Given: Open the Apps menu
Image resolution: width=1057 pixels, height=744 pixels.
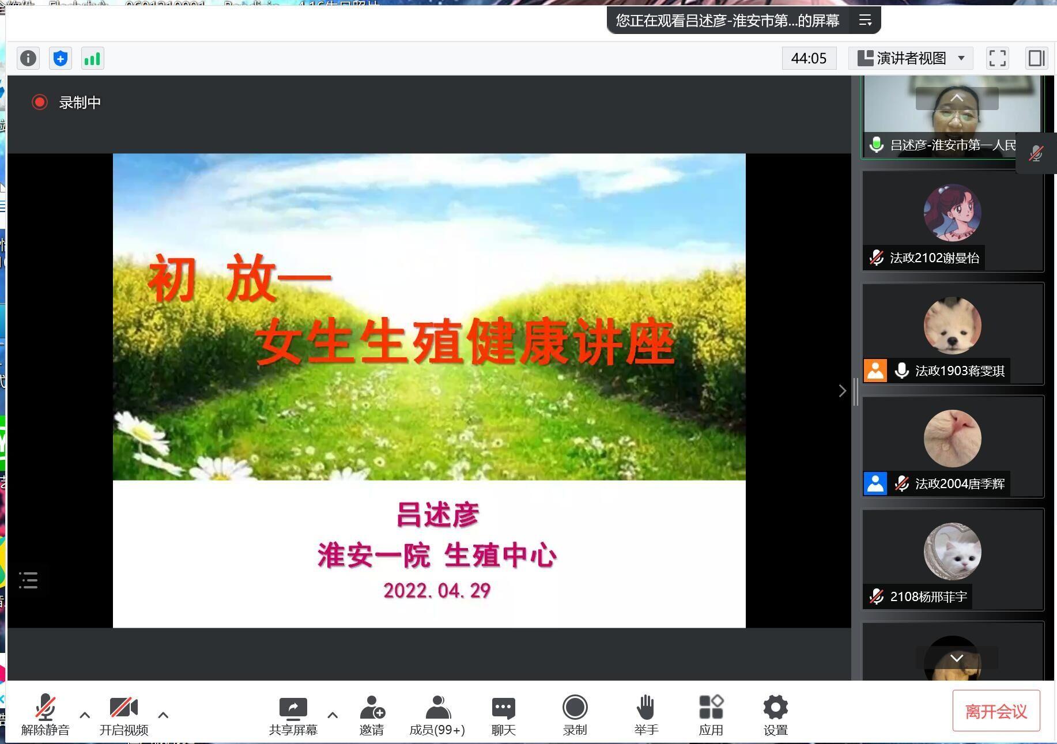Looking at the screenshot, I should [x=711, y=715].
